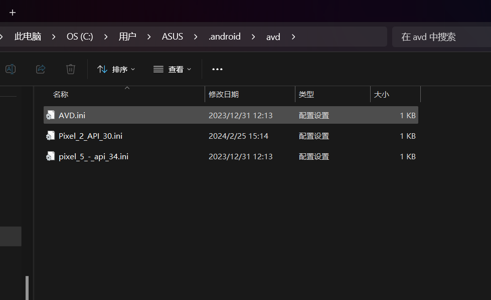The width and height of the screenshot is (491, 300).
Task: Open a new tab with the plus button
Action: 13,13
